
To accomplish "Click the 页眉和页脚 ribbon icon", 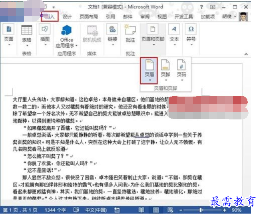I will click(x=153, y=29).
